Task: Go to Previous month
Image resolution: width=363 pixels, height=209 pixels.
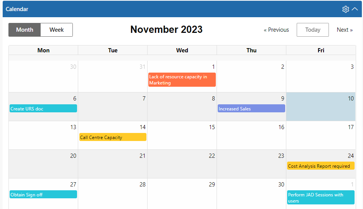Action: (276, 30)
